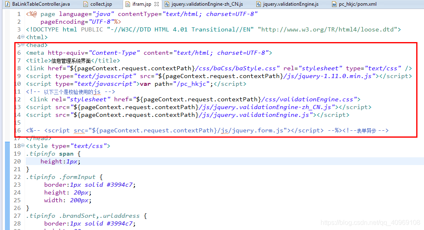Close the ifram.jsp tab
Screen dimensions: 424x230
(157, 4)
